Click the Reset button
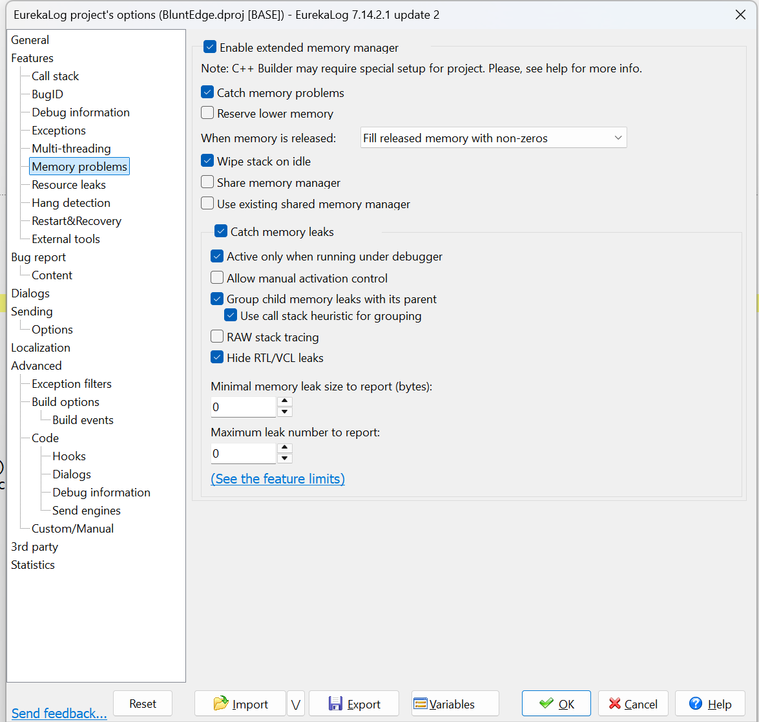The image size is (759, 722). [x=143, y=704]
